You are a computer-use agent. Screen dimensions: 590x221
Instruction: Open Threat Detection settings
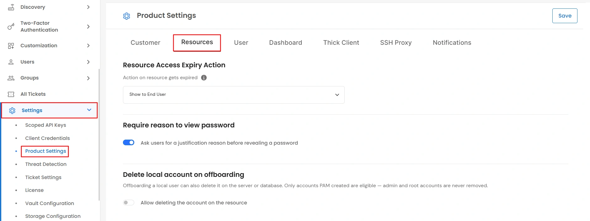46,164
